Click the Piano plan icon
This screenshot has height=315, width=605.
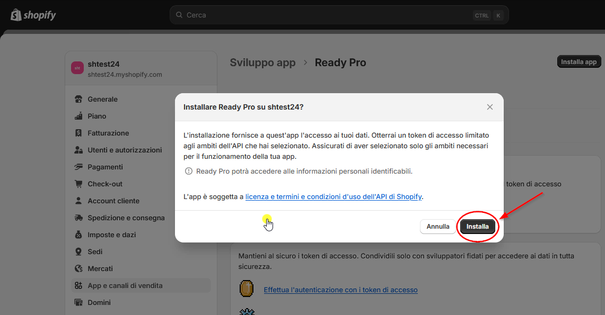[x=78, y=116]
